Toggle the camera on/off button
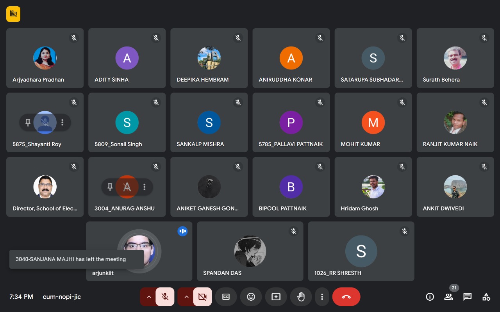Image resolution: width=500 pixels, height=312 pixels. pyautogui.click(x=202, y=297)
